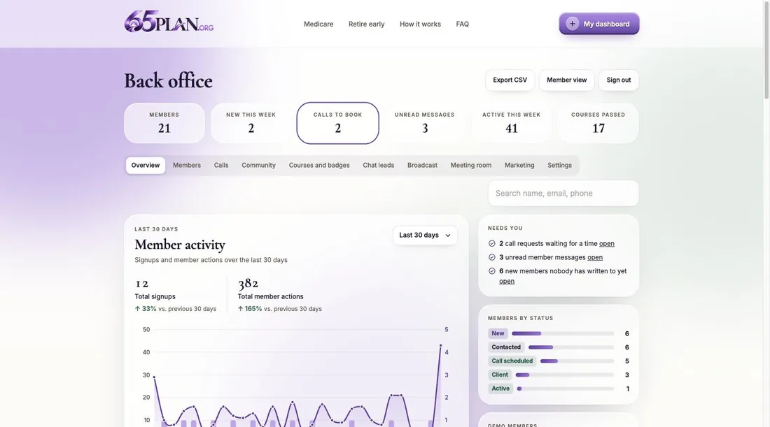Click check icon beside unread member messages
This screenshot has height=427, width=770.
(491, 257)
